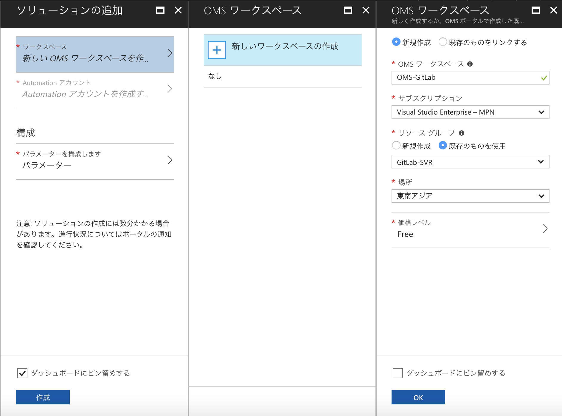Screen dimensions: 562x416
Task: Click the green validation checkmark in name field
Action: 544,78
